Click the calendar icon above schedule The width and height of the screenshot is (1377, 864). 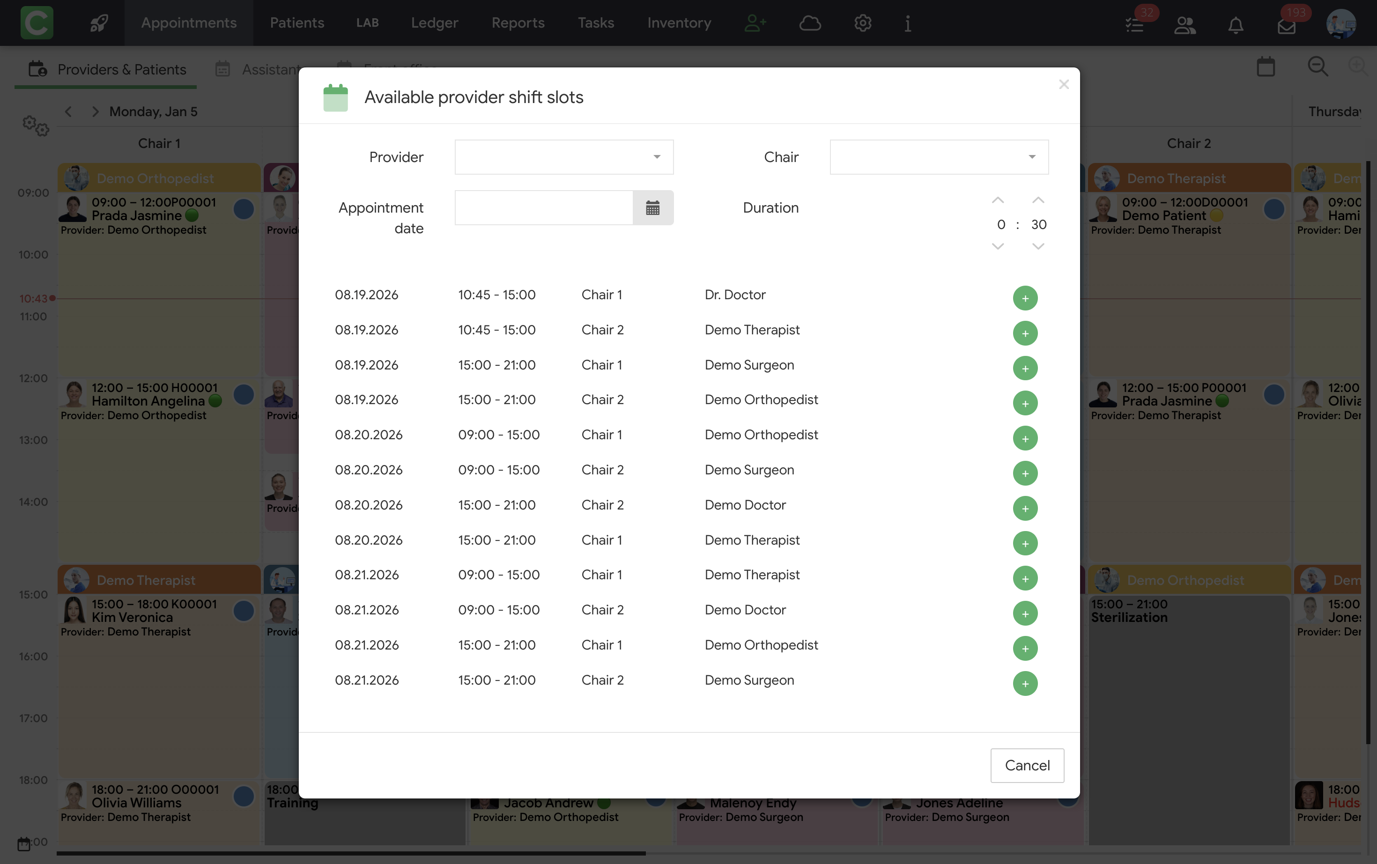(x=1266, y=67)
